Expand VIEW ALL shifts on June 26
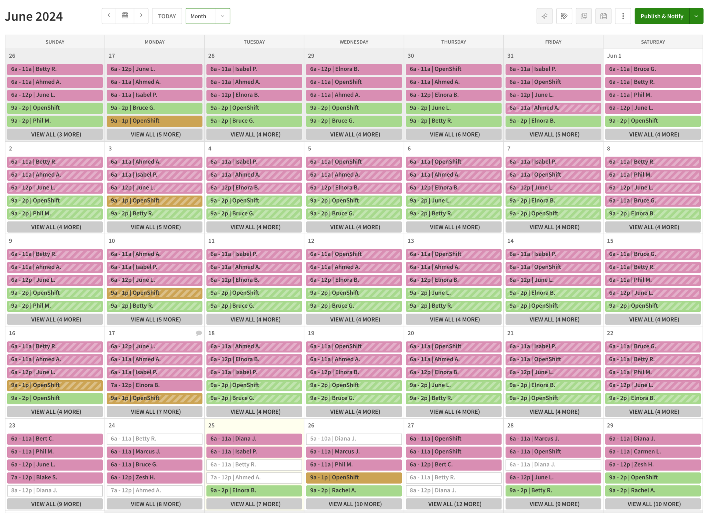This screenshot has width=708, height=515. [354, 504]
